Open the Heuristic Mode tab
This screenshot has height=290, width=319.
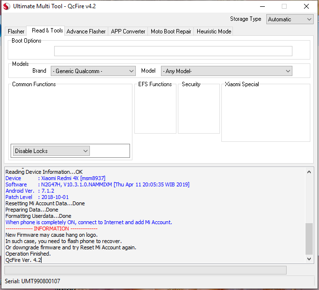(x=214, y=31)
